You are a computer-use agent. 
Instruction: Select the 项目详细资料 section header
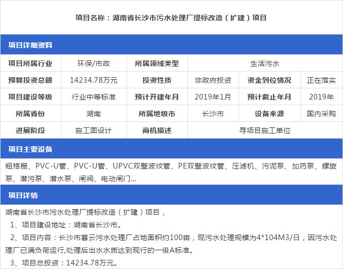[30, 46]
